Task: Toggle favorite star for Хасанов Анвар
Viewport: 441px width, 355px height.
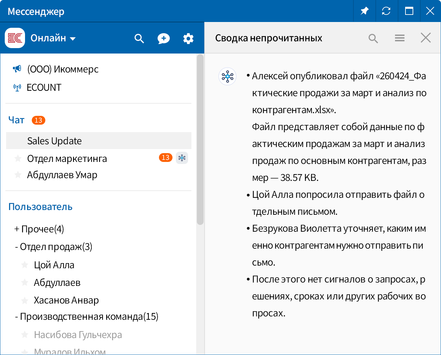Action: pyautogui.click(x=25, y=300)
